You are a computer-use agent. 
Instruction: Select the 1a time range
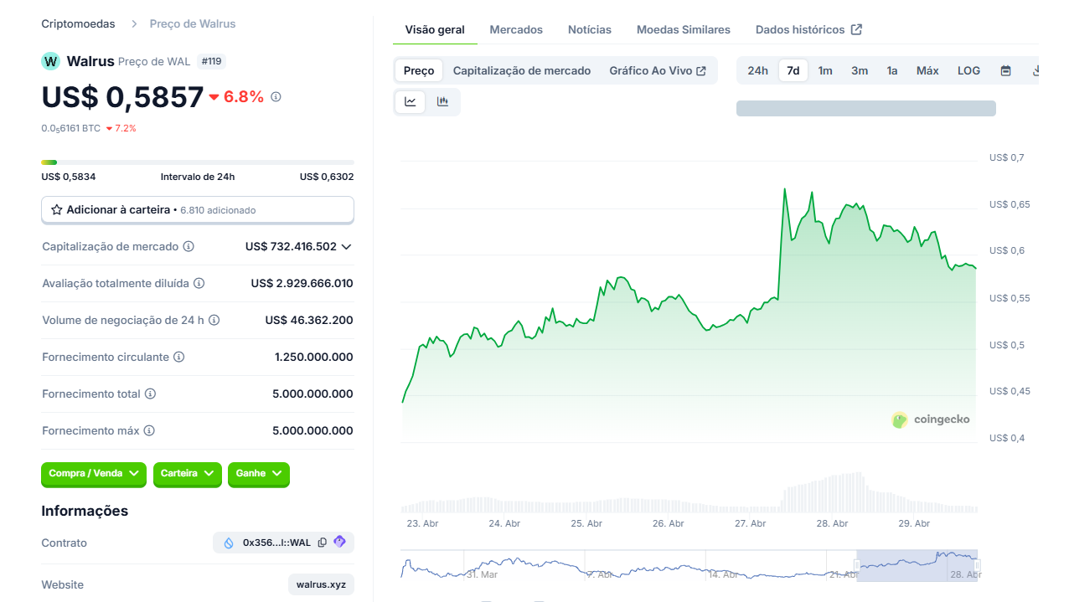[892, 70]
